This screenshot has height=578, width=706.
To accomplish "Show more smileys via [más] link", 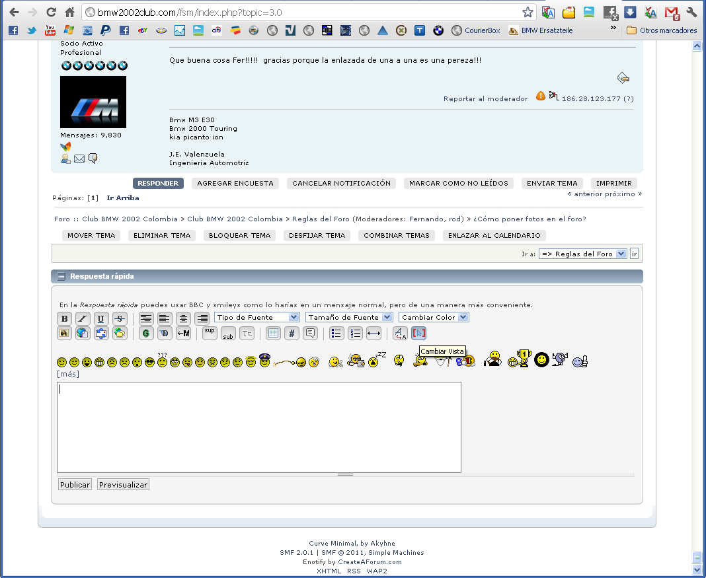I will coord(68,374).
